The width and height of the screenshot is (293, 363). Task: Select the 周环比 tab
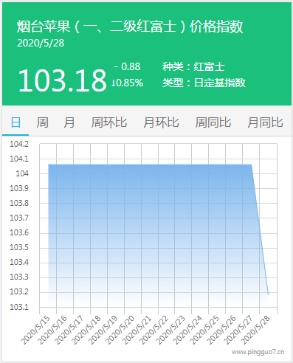point(109,122)
